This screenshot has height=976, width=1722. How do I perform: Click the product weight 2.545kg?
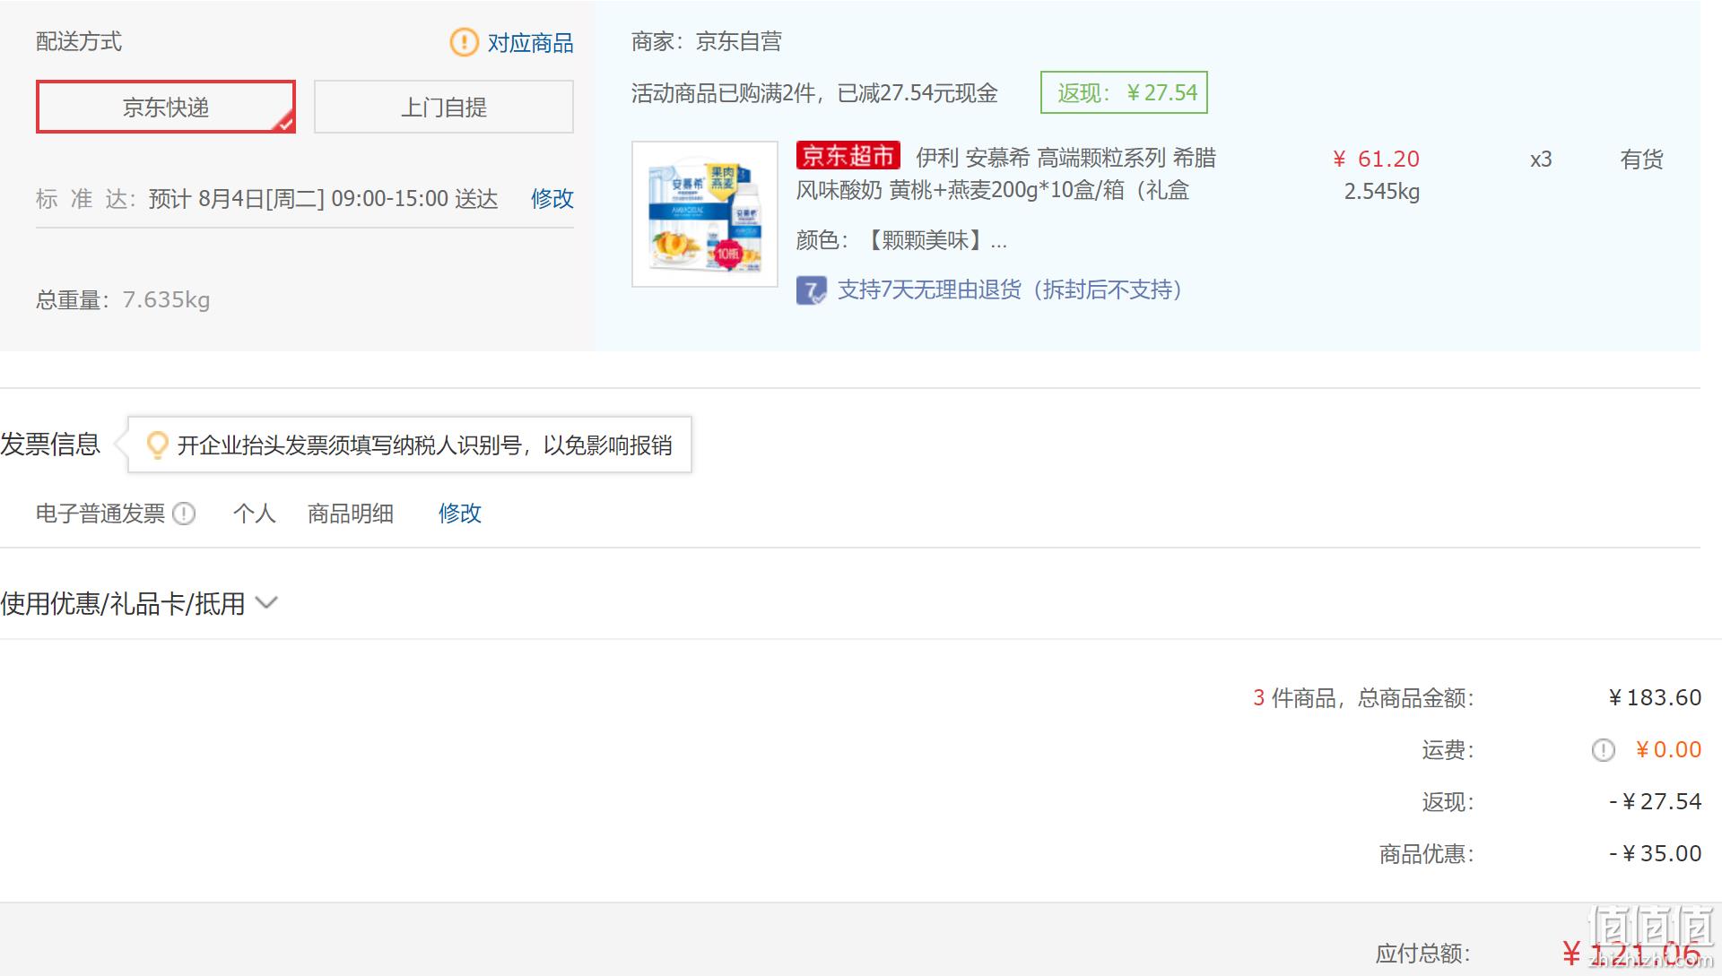tap(1381, 191)
